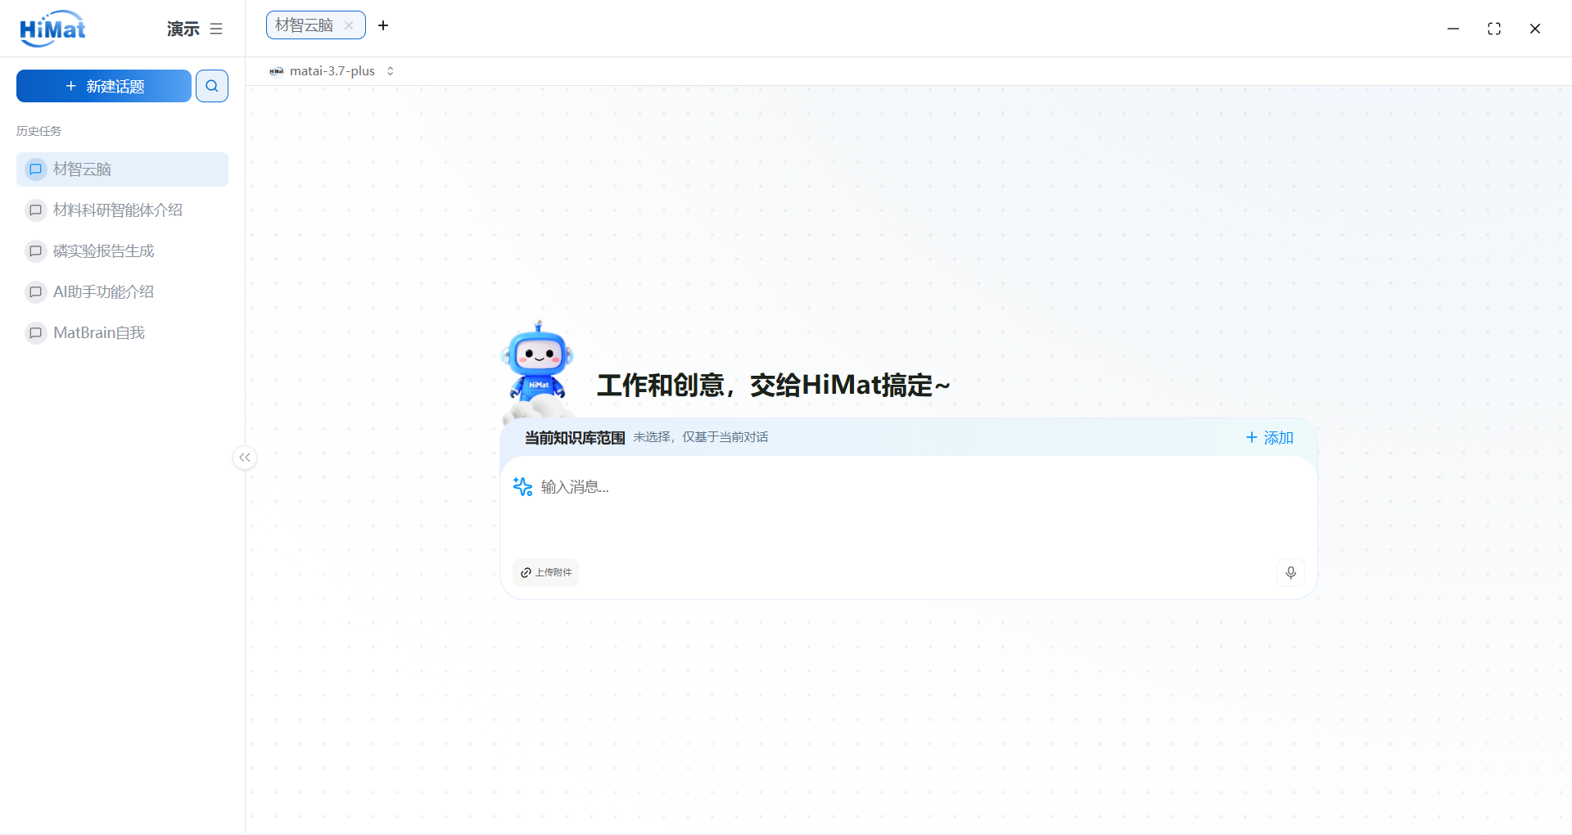Click the model icon before matai-3.7-plus
Image resolution: width=1572 pixels, height=835 pixels.
(x=277, y=71)
